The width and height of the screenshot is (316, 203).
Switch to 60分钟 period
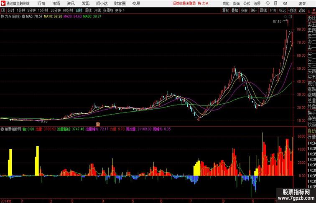point(68,10)
